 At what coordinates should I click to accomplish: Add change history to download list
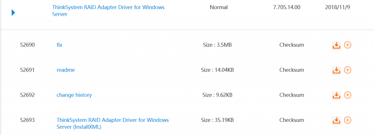[x=348, y=95]
